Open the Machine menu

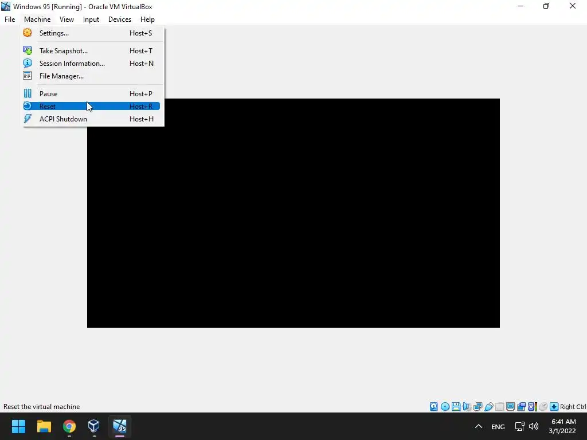click(37, 19)
